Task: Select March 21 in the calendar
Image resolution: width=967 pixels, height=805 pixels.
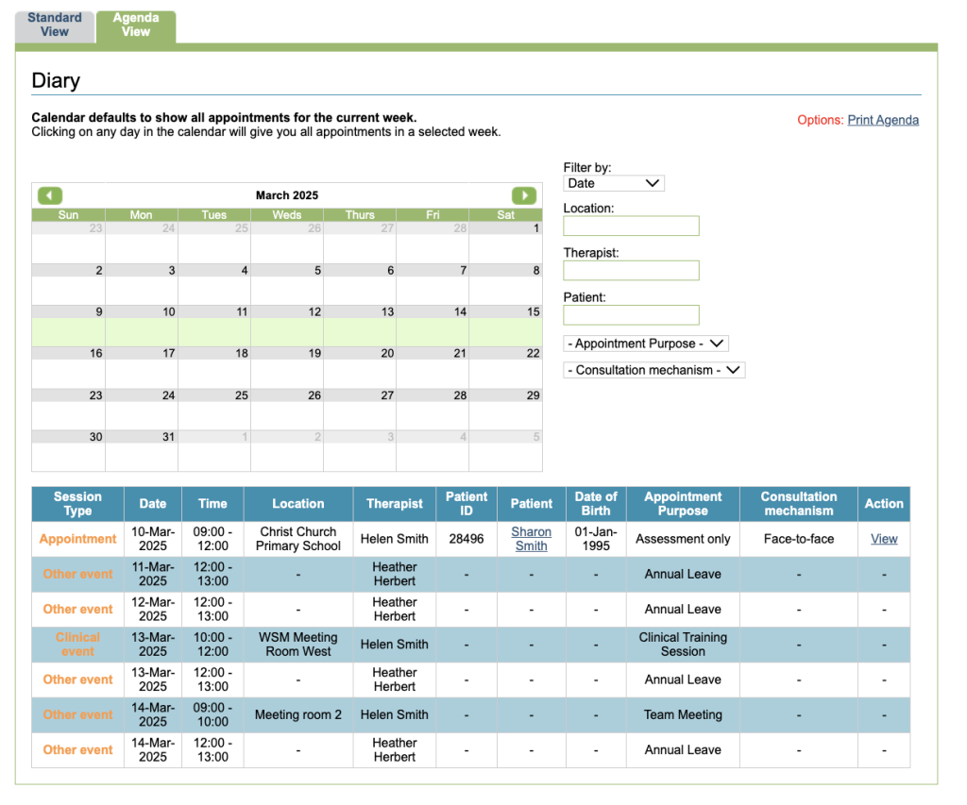Action: [433, 366]
